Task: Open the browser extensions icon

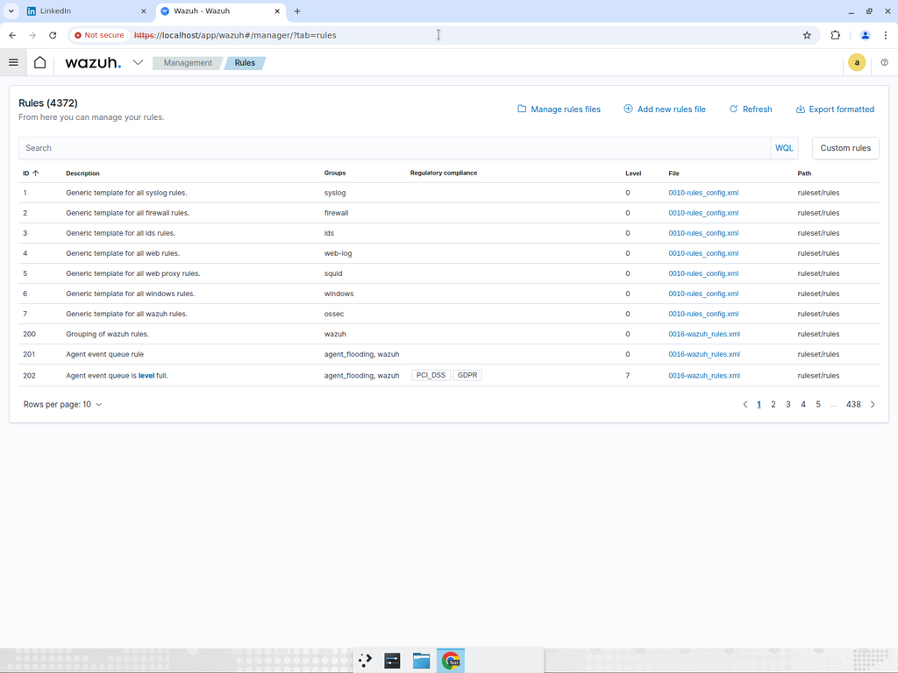Action: click(x=835, y=35)
